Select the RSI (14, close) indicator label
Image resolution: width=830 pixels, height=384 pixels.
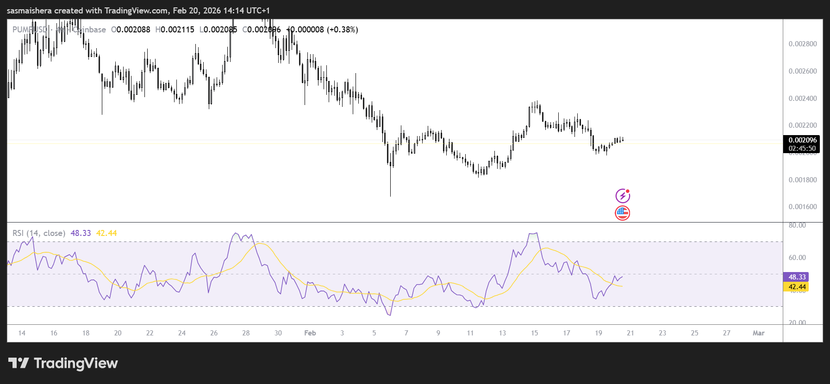(39, 233)
